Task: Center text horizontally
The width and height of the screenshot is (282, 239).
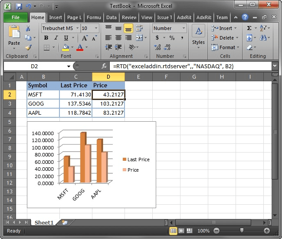Action: pos(118,38)
